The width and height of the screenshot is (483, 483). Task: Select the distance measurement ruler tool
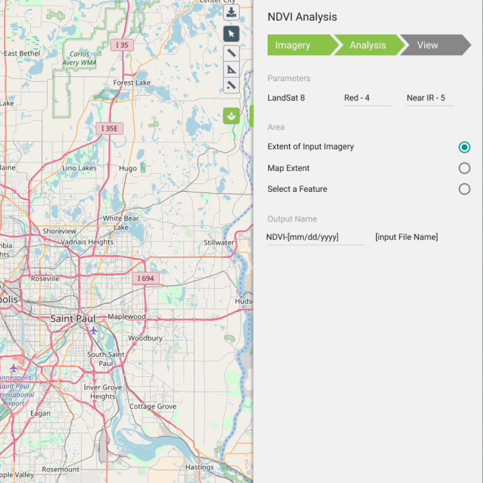click(231, 53)
